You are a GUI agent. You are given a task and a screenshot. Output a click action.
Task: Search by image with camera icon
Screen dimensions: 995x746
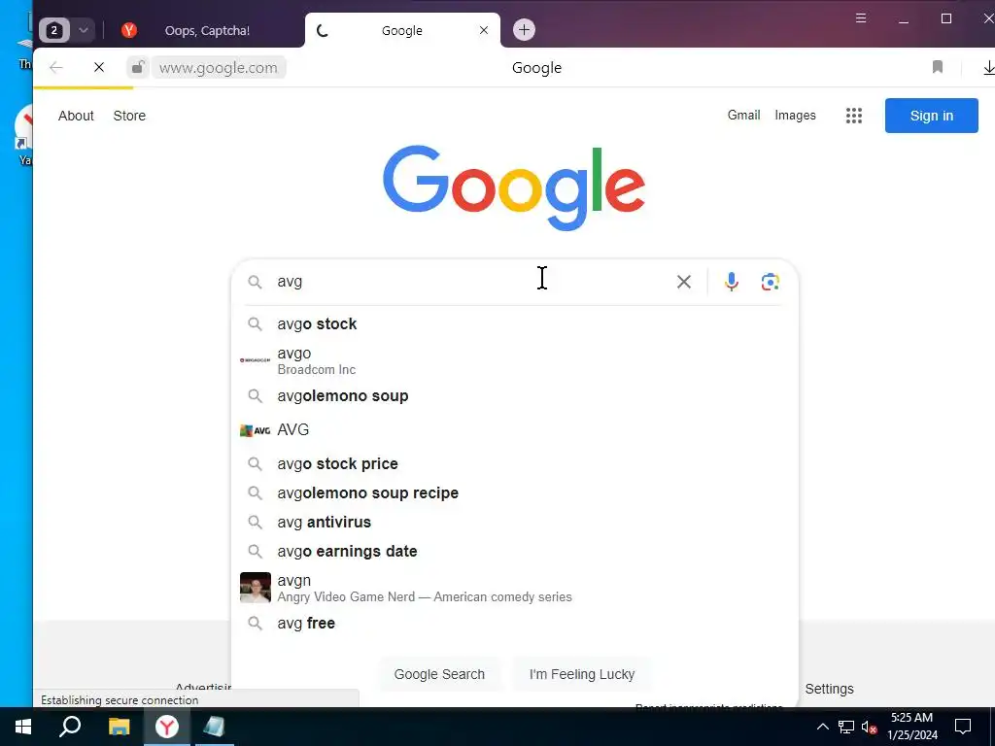click(770, 282)
